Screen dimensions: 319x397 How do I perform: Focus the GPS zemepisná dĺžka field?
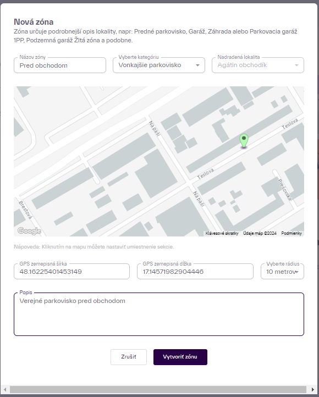(195, 272)
